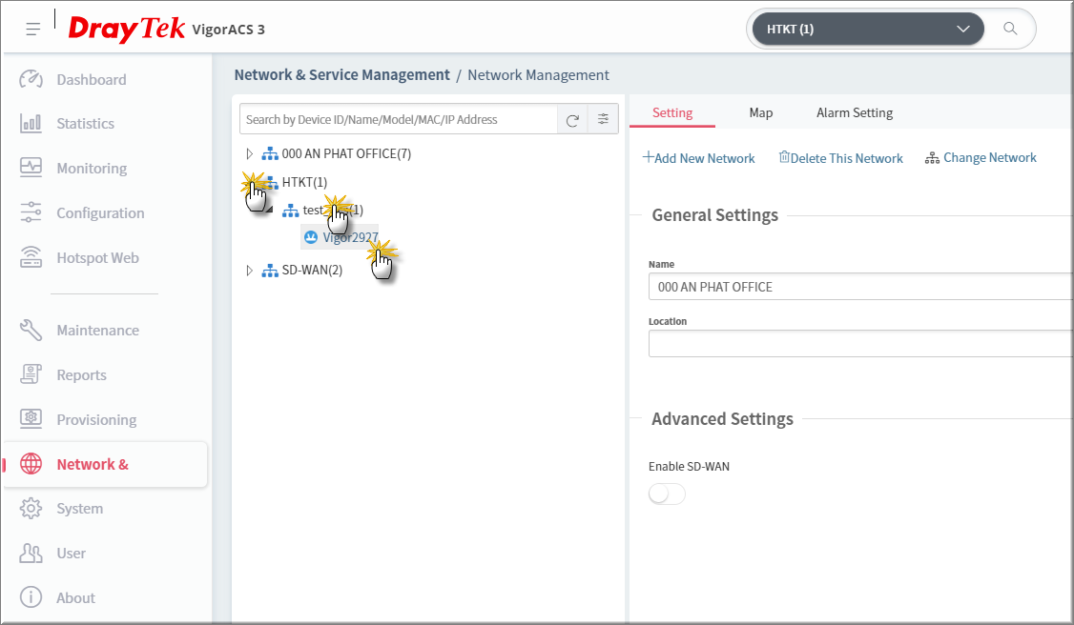Screen dimensions: 1074x625
Task: Click the Name input field
Action: click(x=860, y=287)
